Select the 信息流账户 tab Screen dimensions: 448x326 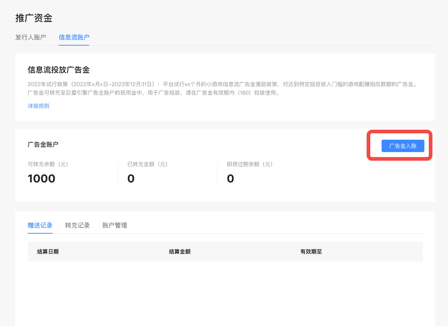point(74,37)
